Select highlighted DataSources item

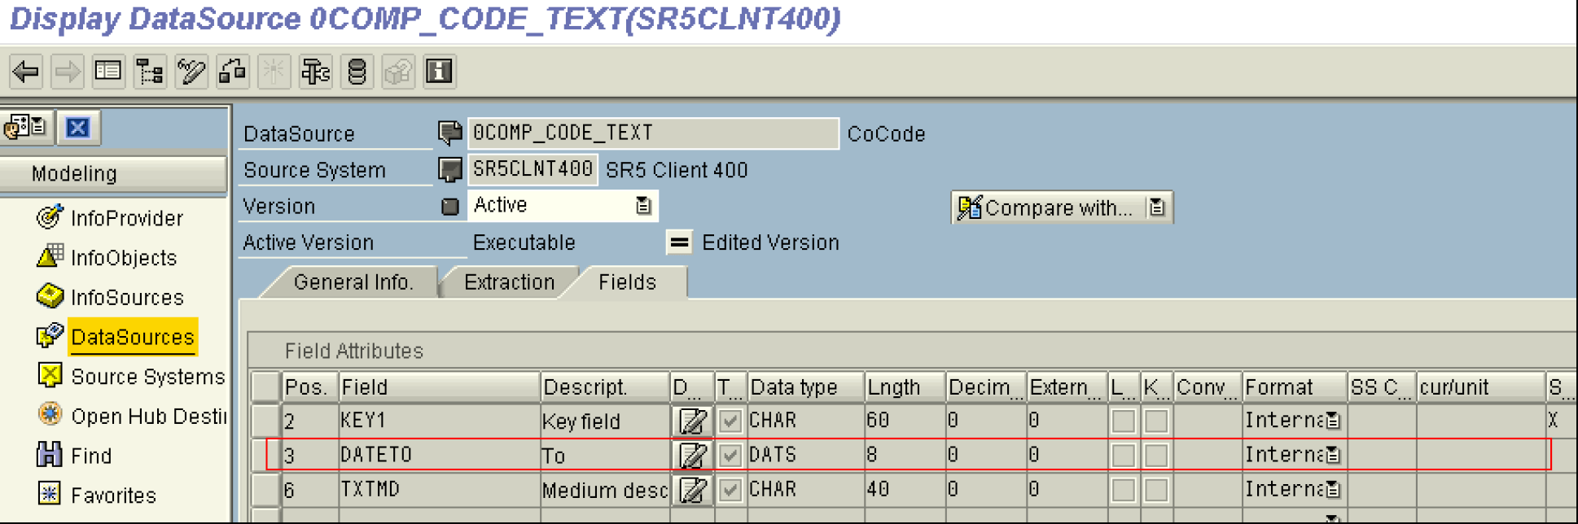[133, 337]
